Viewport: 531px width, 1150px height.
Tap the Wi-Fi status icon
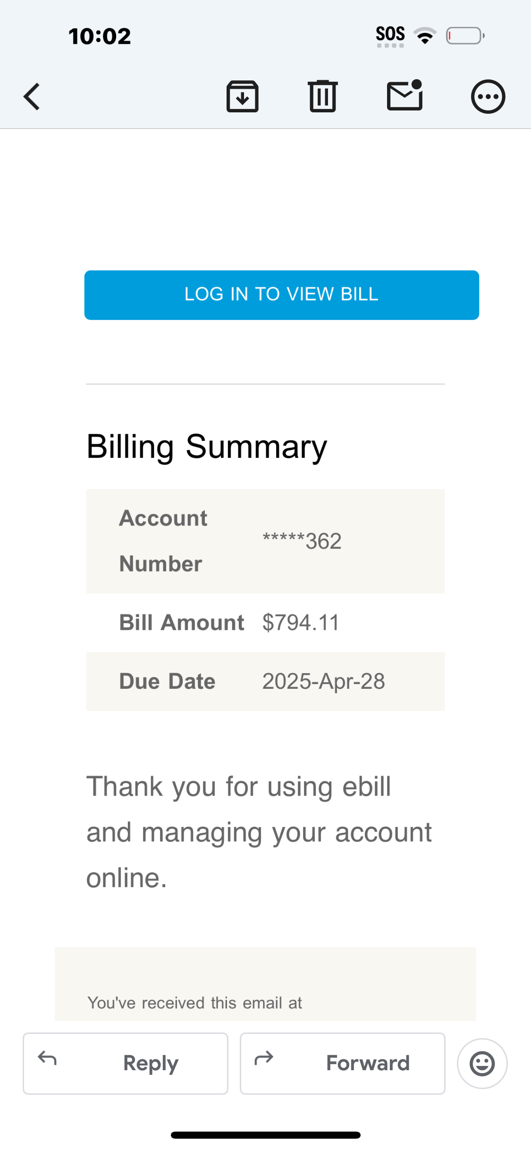tap(425, 36)
